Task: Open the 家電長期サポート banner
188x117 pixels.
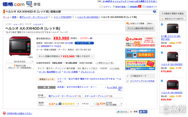Action: [x=140, y=53]
